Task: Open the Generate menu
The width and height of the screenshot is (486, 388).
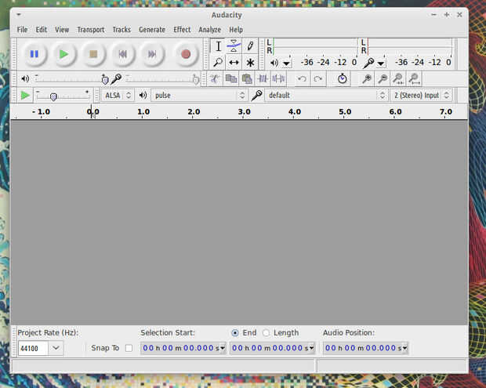Action: (x=152, y=30)
